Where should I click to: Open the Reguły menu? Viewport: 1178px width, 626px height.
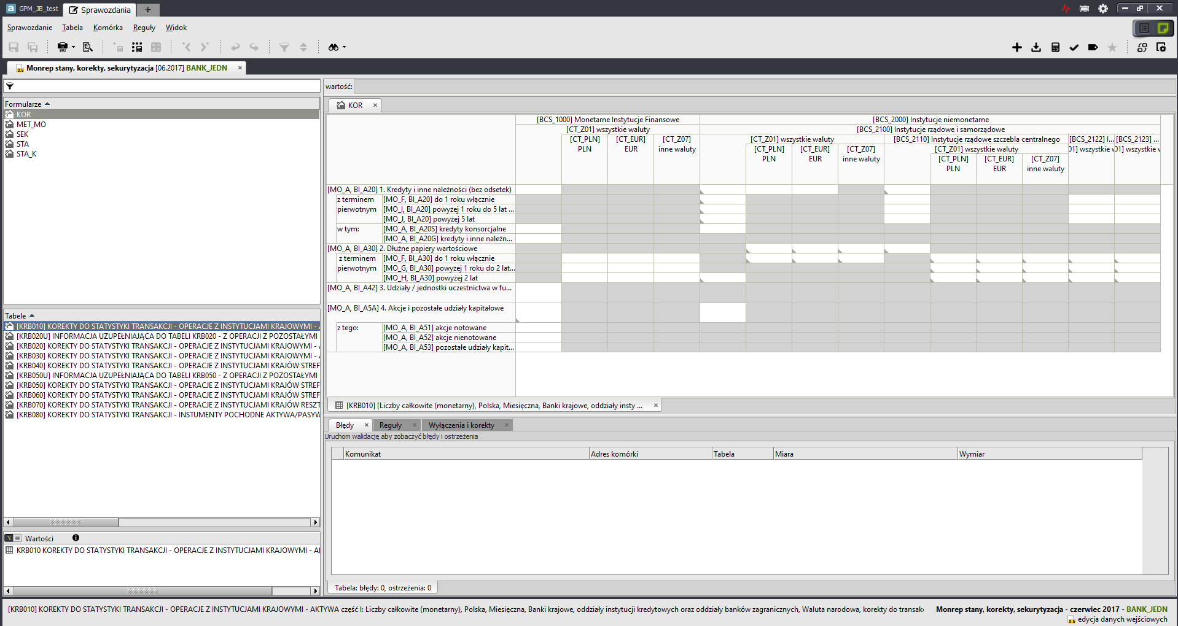click(x=144, y=28)
